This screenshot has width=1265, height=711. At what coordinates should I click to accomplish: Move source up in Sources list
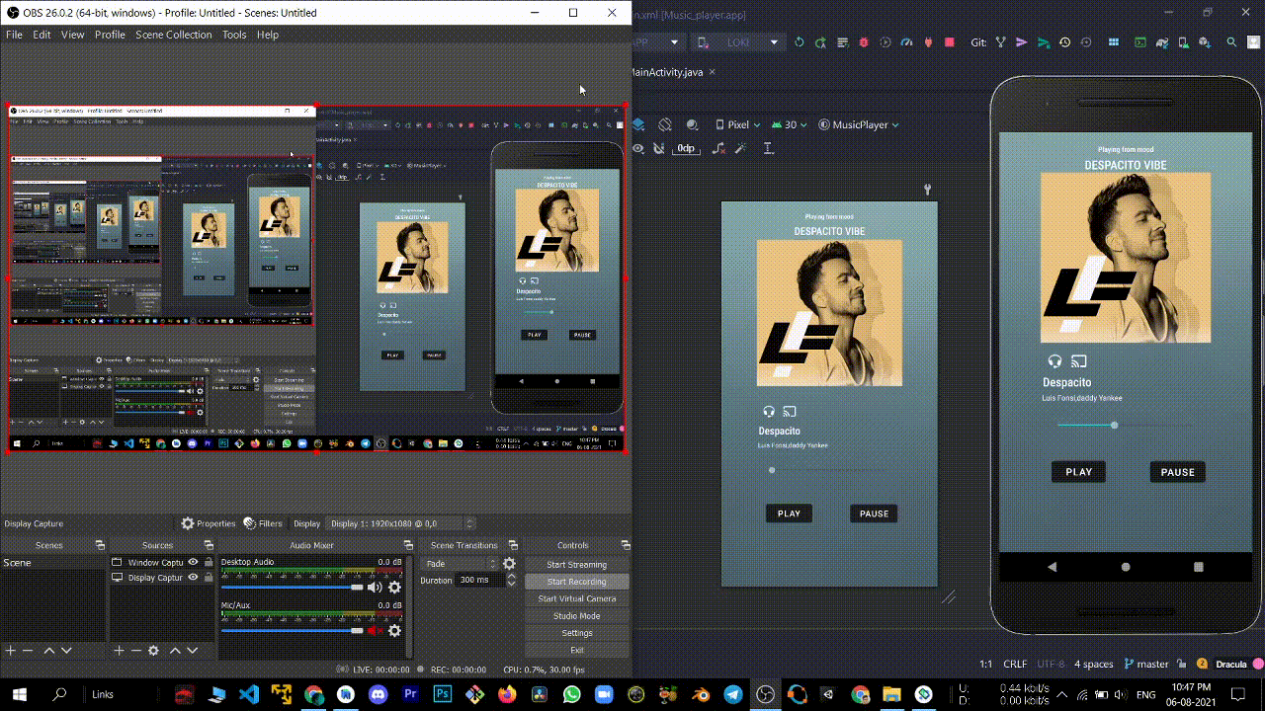click(175, 651)
